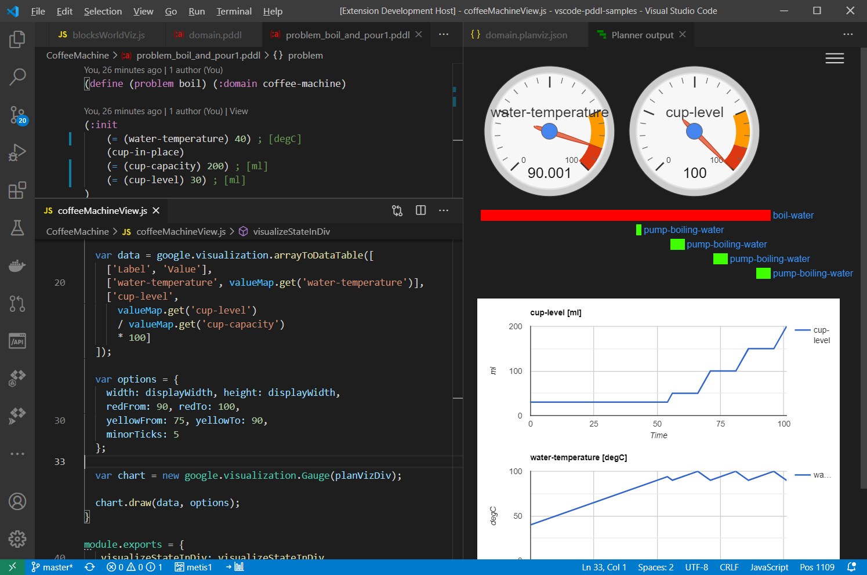Open more actions for top-left editor group

(444, 35)
